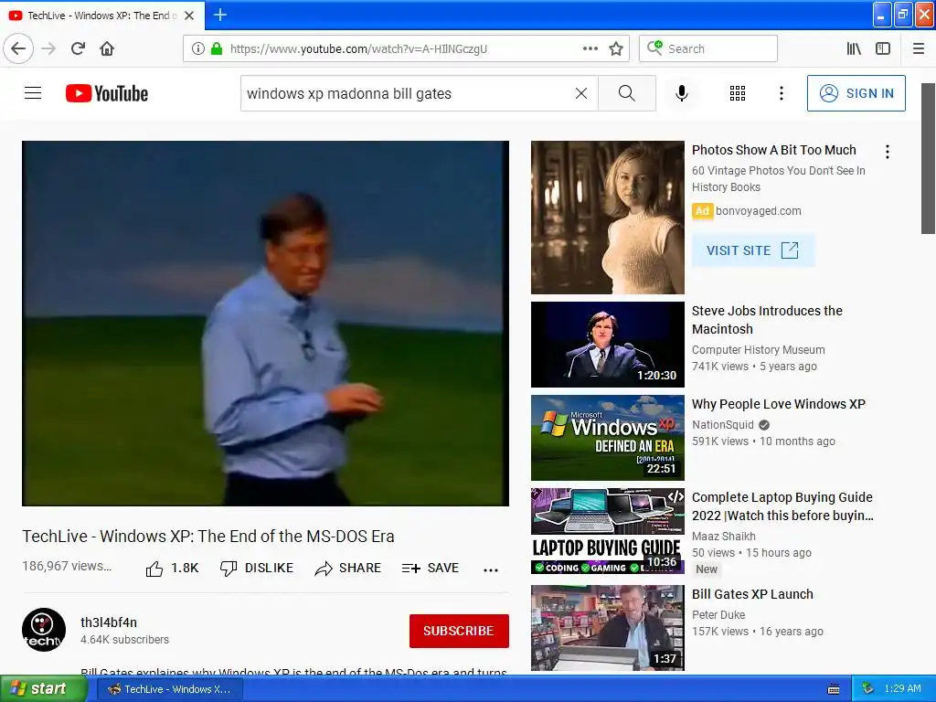This screenshot has height=702, width=936.
Task: Open ad options three-dot menu
Action: point(888,152)
